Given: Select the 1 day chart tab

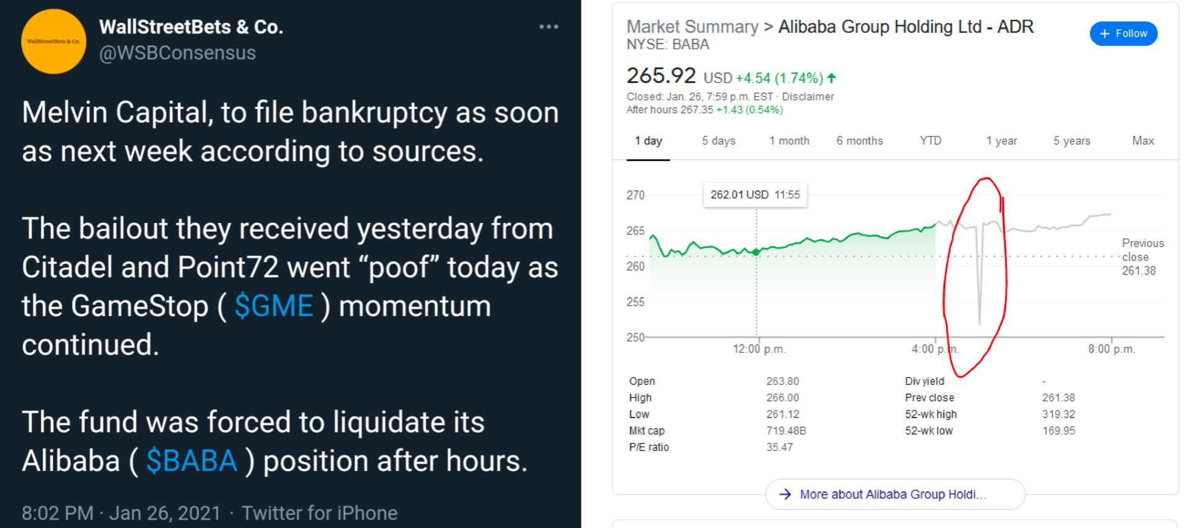Looking at the screenshot, I should [648, 141].
